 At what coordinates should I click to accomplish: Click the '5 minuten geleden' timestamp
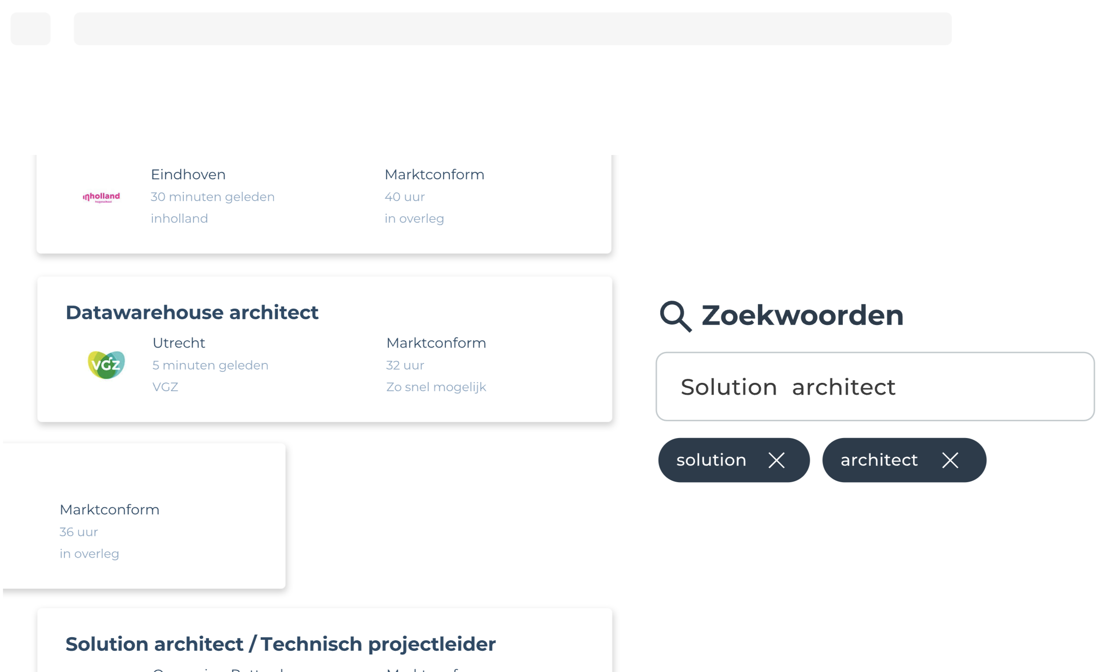tap(210, 365)
